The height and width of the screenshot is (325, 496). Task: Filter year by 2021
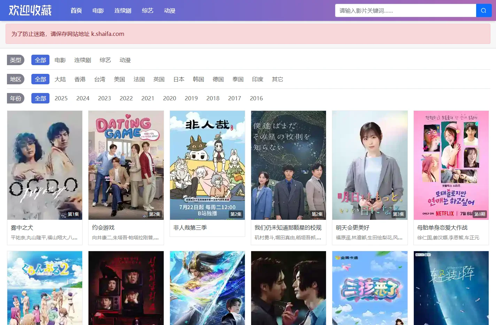[x=148, y=98]
